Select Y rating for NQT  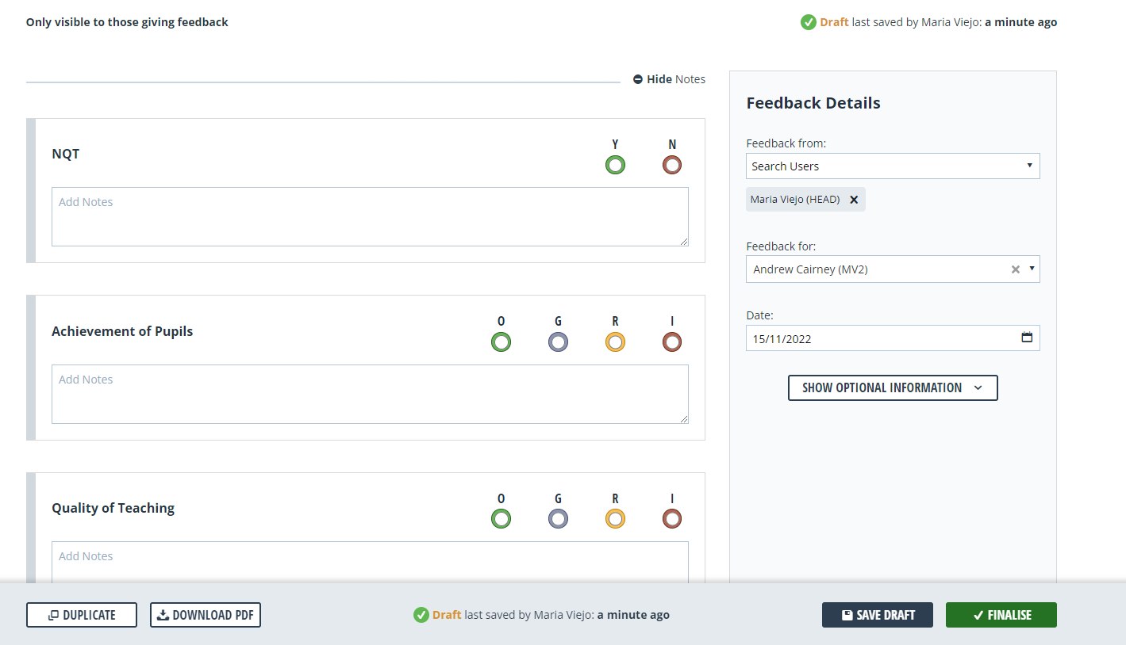tap(615, 165)
